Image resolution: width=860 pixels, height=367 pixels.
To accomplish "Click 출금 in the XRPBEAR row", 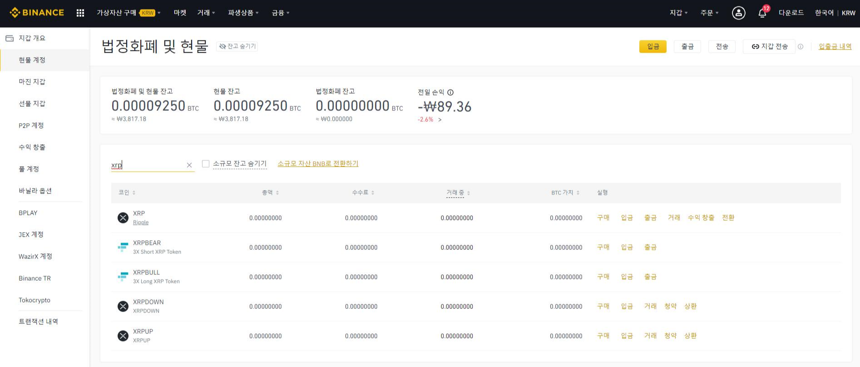I will coord(650,247).
